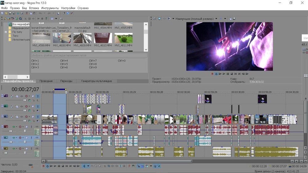Screen dimensions: 308x173
Task: Open media views dropdown arrow in media toolbar
Action: point(56,19)
